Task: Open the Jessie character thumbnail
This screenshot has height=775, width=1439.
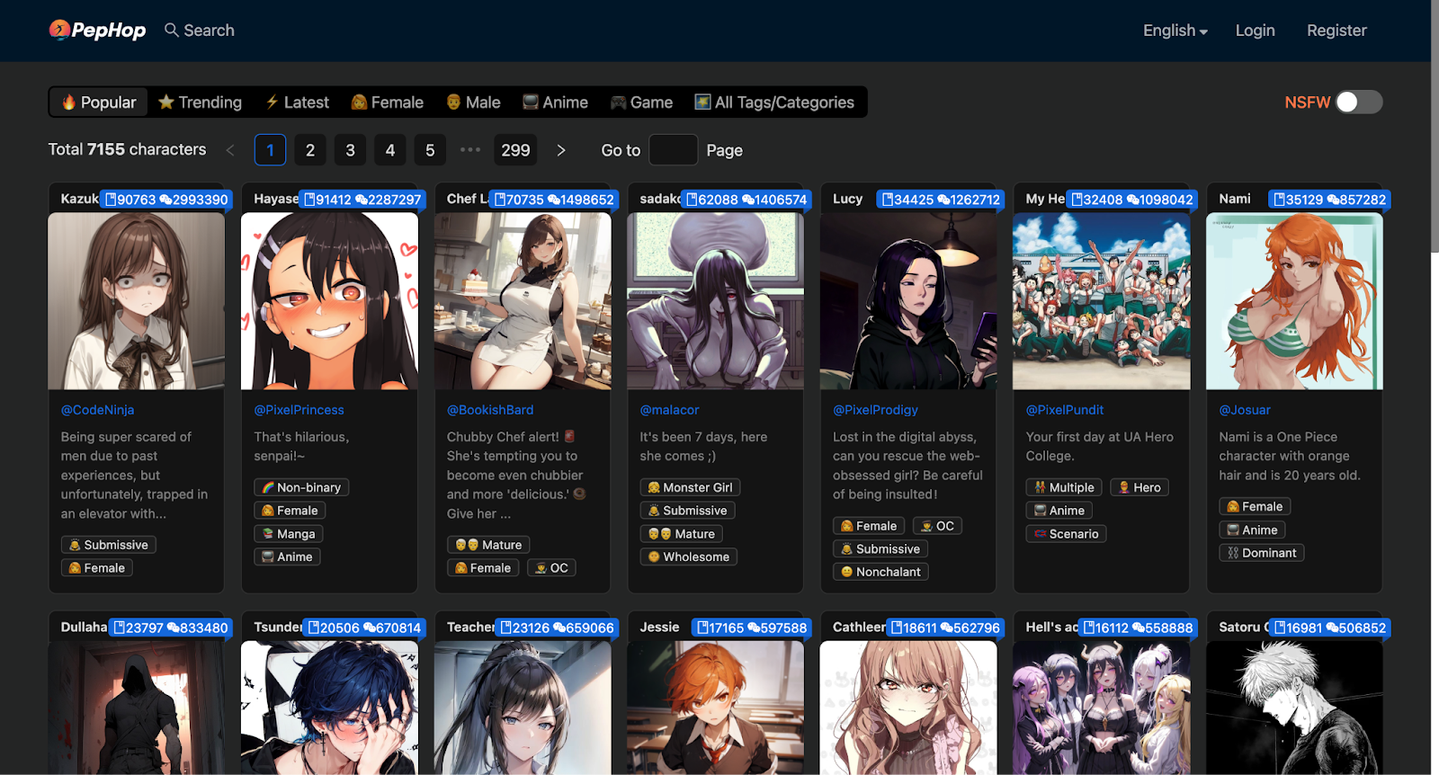Action: [715, 708]
